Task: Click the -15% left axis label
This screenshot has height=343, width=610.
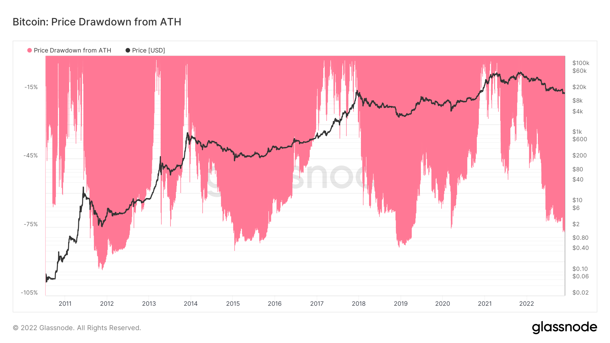Action: click(x=31, y=87)
